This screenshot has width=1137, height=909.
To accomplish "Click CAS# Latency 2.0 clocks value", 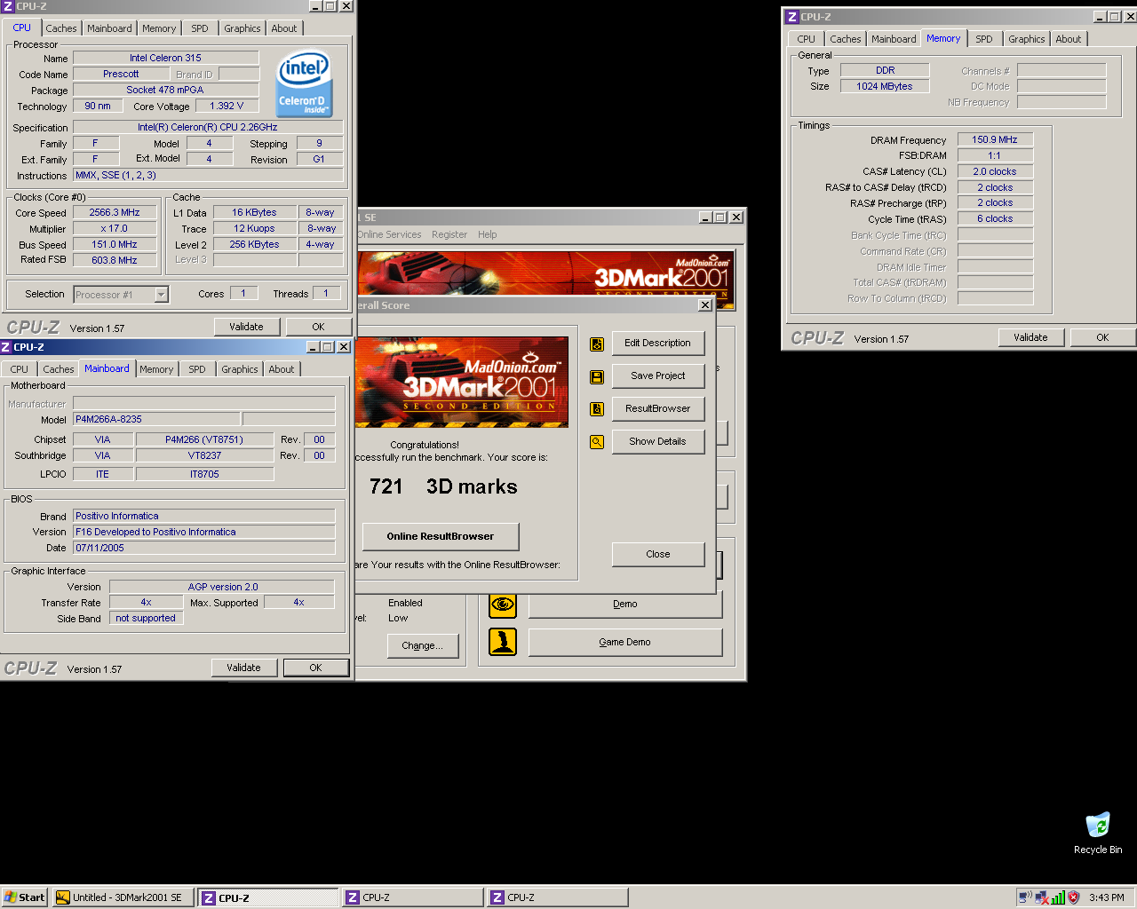I will (995, 171).
